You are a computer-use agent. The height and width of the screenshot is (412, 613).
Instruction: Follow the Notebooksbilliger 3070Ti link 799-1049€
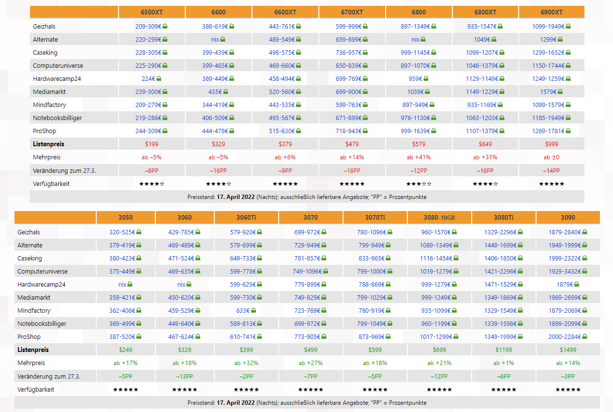(372, 324)
